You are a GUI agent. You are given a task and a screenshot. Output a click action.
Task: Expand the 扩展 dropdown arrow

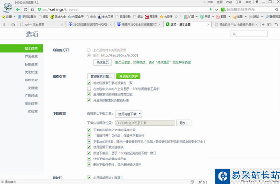pyautogui.click(x=197, y=17)
